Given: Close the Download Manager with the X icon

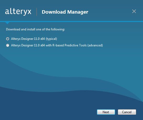Looking at the screenshot, I should point(134,11).
